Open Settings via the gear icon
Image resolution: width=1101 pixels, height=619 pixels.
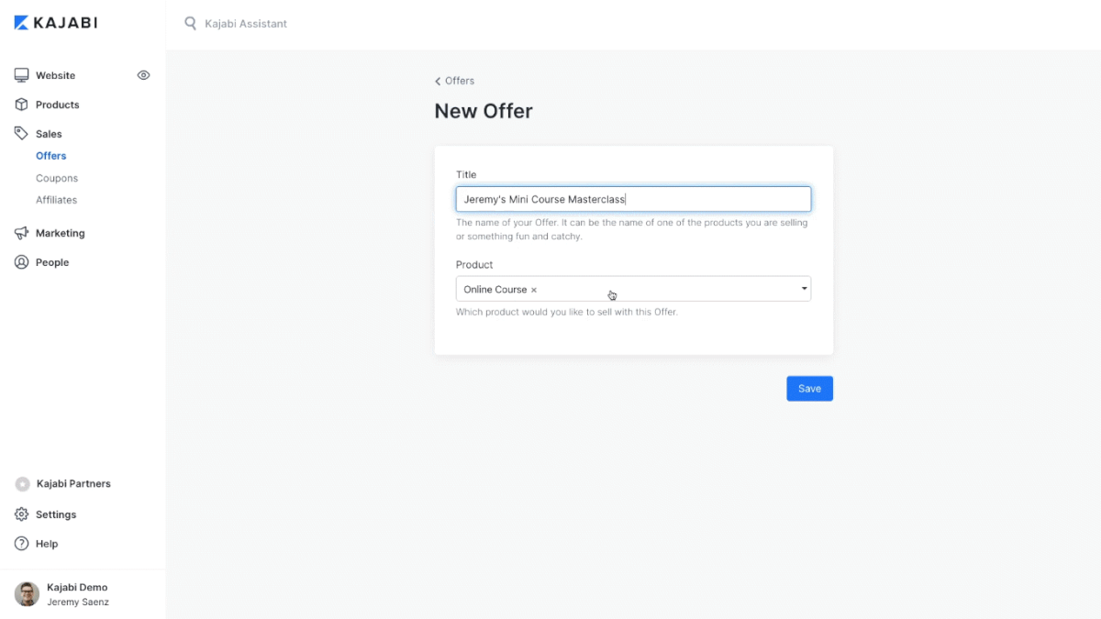(x=22, y=514)
